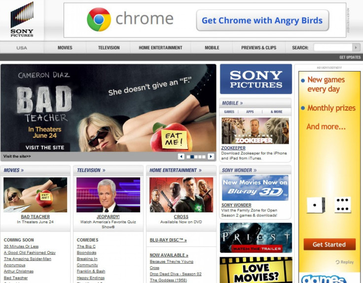Open the Mobile navigation menu

pos(212,47)
